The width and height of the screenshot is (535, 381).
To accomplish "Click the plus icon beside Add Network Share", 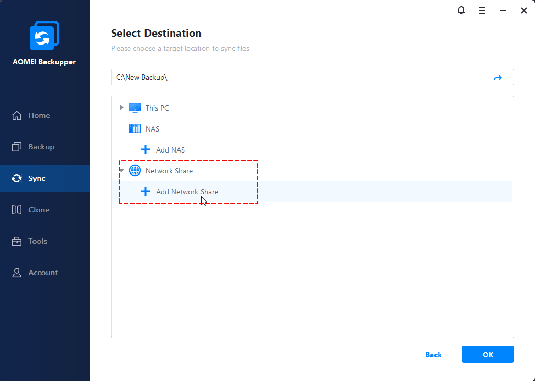I will [146, 192].
